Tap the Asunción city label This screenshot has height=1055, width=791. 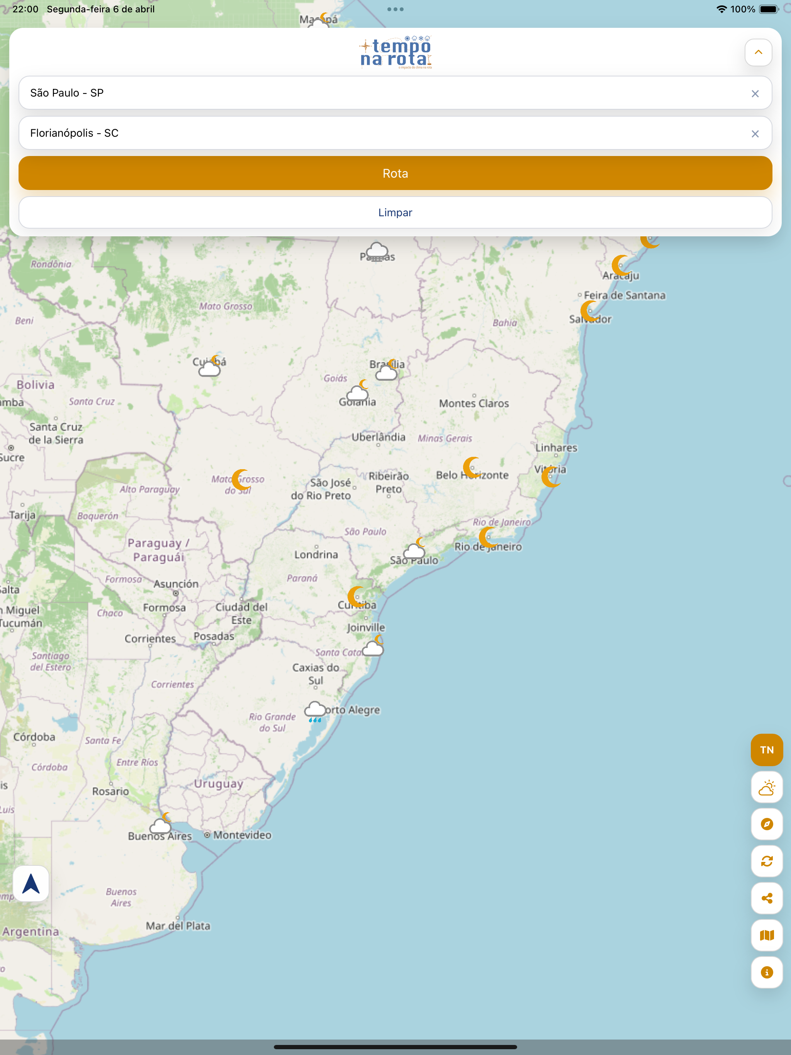[x=176, y=584]
